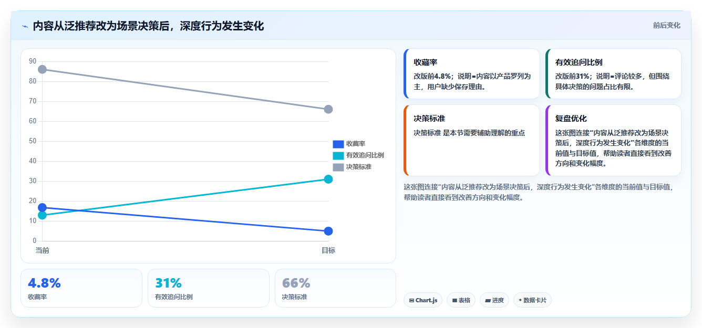Click the gray 决策标准 point at 目标

[328, 109]
